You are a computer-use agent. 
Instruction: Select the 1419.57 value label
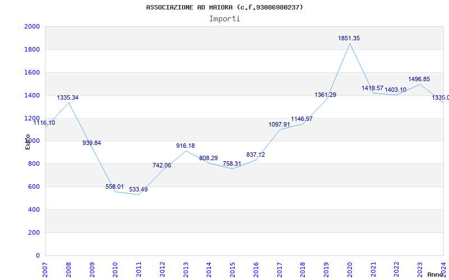tap(372, 88)
